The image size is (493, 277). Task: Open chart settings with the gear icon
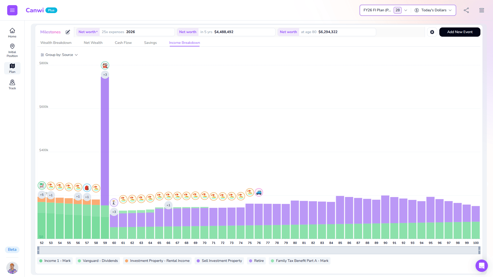[x=432, y=32]
